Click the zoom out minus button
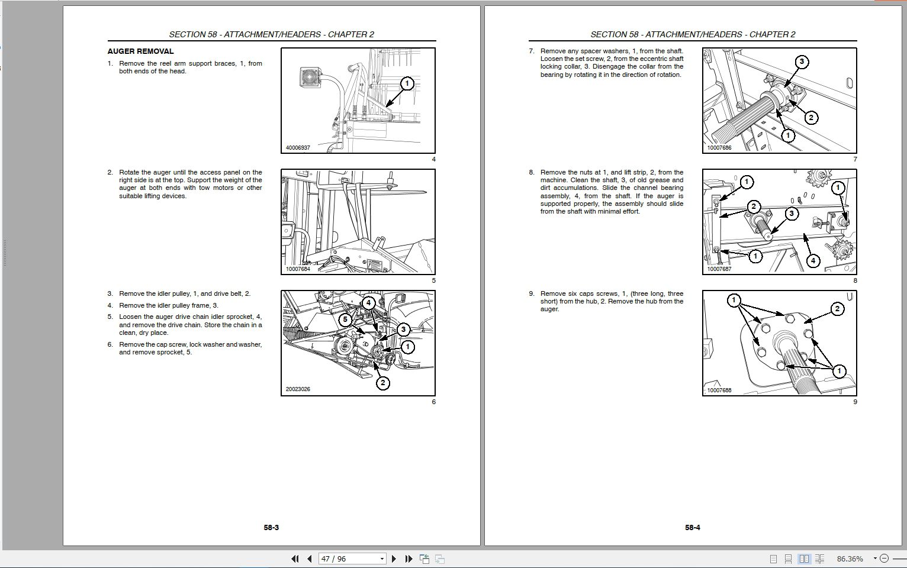The image size is (907, 568). coord(884,559)
